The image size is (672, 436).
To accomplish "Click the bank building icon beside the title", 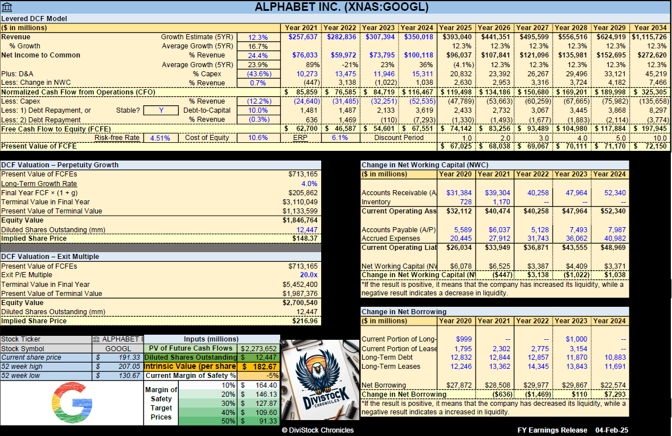I will coord(7,7).
